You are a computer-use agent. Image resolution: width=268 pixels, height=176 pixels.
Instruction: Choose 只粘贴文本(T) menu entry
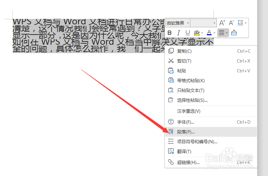tap(211, 90)
